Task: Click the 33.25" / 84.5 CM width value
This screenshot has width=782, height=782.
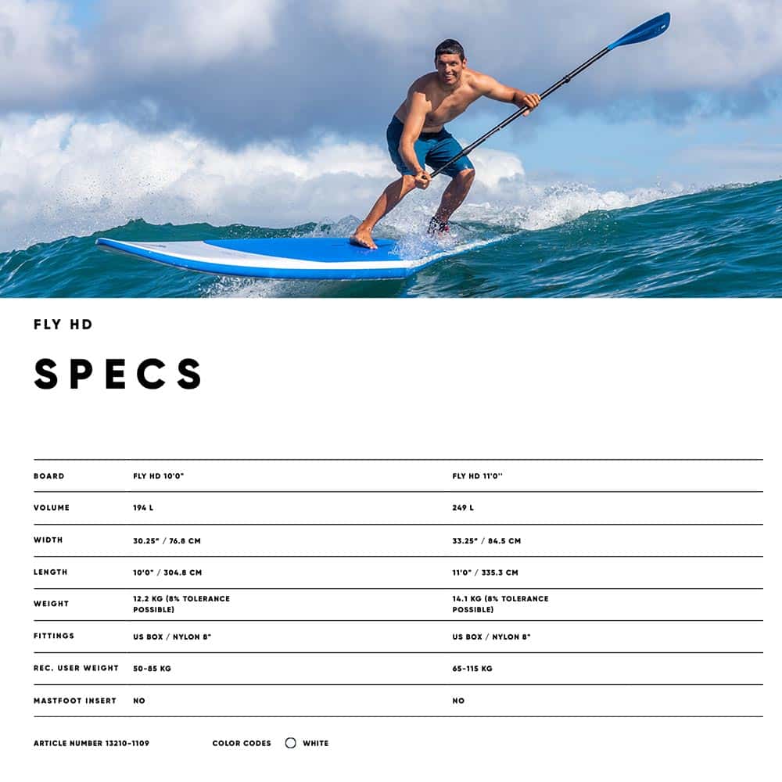Action: [x=486, y=540]
